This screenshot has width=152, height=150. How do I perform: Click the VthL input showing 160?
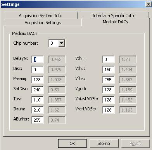pos(109,70)
